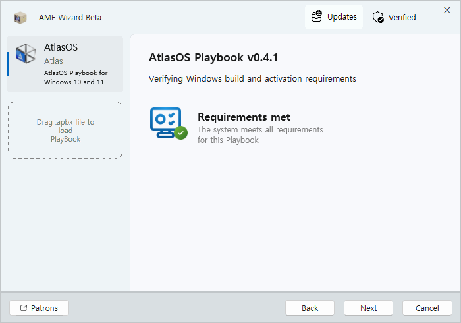Screen dimensions: 461x323
Task: Open the Patrons link button
Action: 39,308
